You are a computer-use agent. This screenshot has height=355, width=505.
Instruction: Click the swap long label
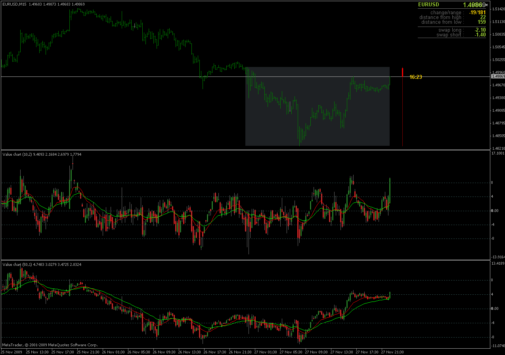(451, 30)
